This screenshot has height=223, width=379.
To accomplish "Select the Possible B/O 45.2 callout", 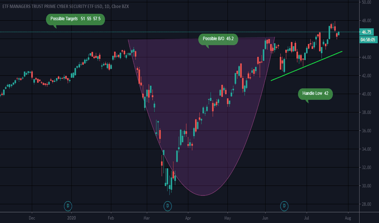I will pyautogui.click(x=218, y=39).
